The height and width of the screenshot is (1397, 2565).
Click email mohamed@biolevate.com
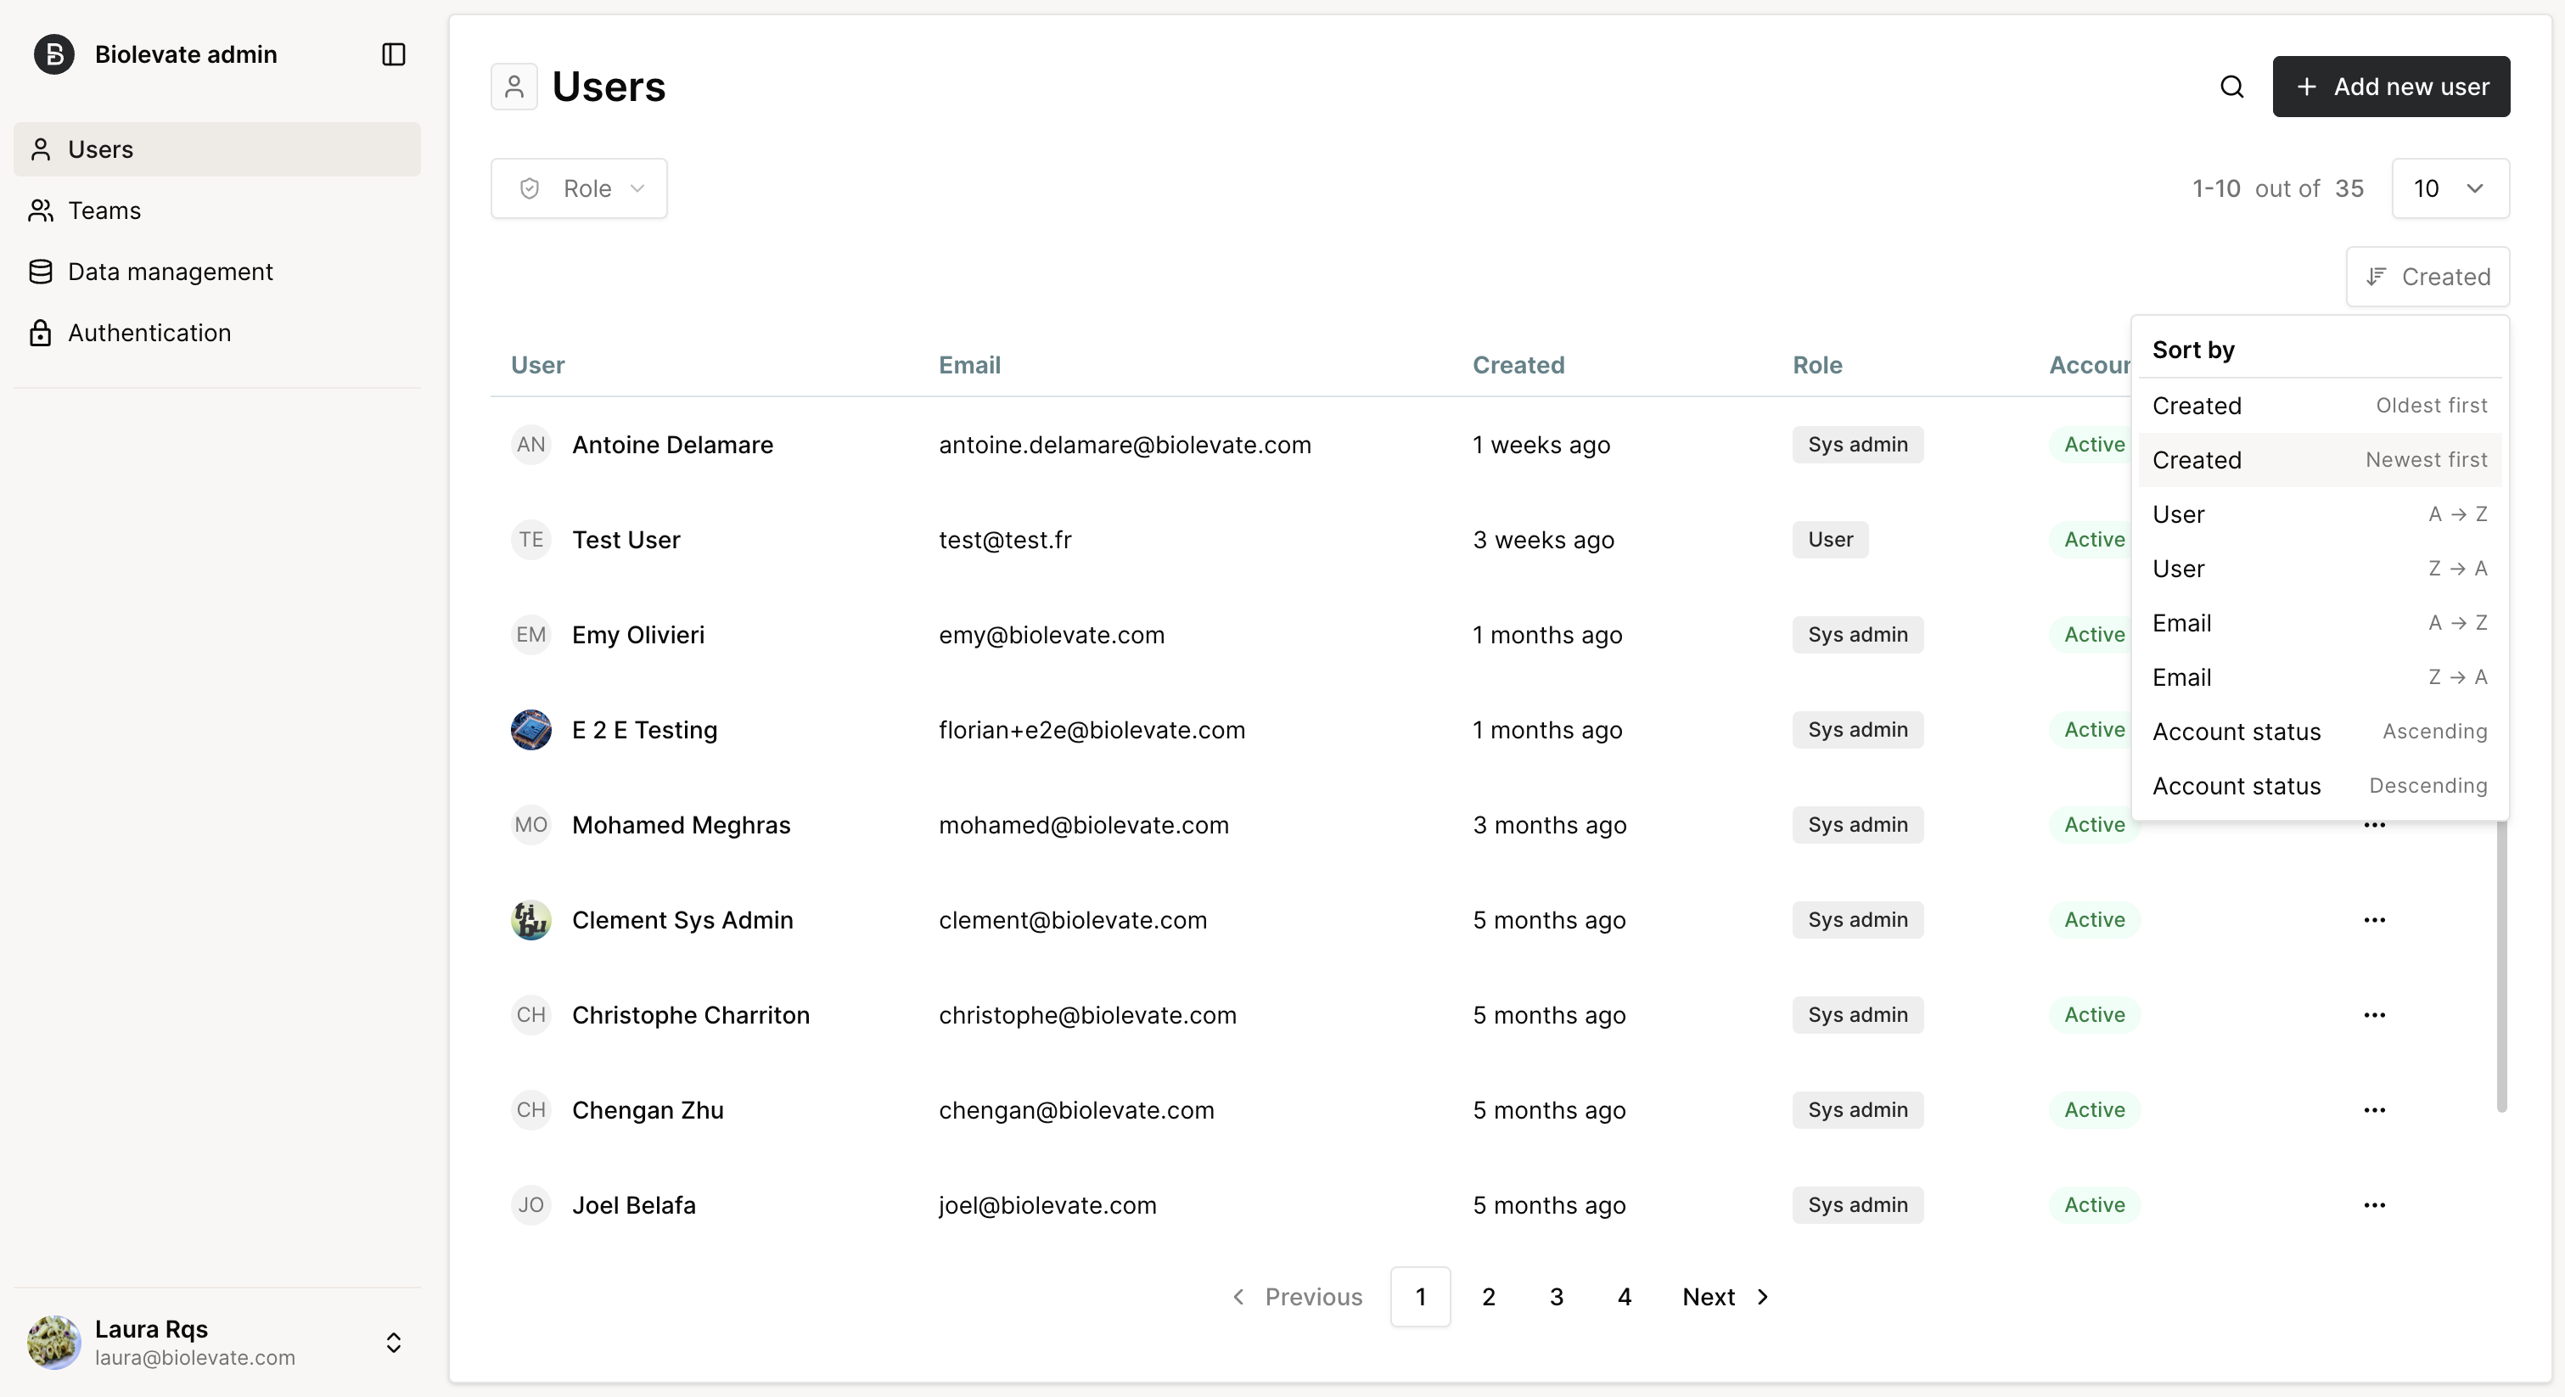click(x=1083, y=824)
